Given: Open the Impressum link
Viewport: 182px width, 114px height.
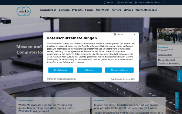Looking at the screenshot, I should click(52, 79).
